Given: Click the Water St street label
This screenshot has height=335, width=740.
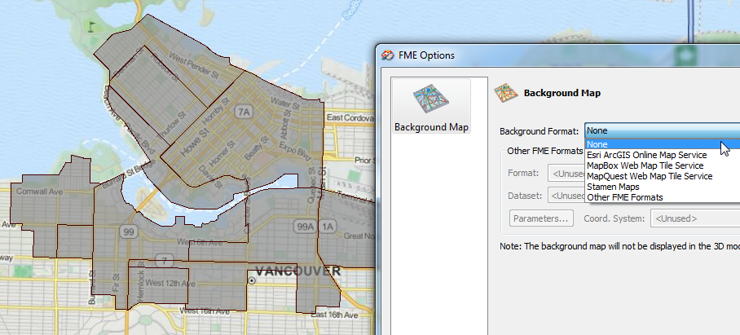Looking at the screenshot, I should pos(285,103).
